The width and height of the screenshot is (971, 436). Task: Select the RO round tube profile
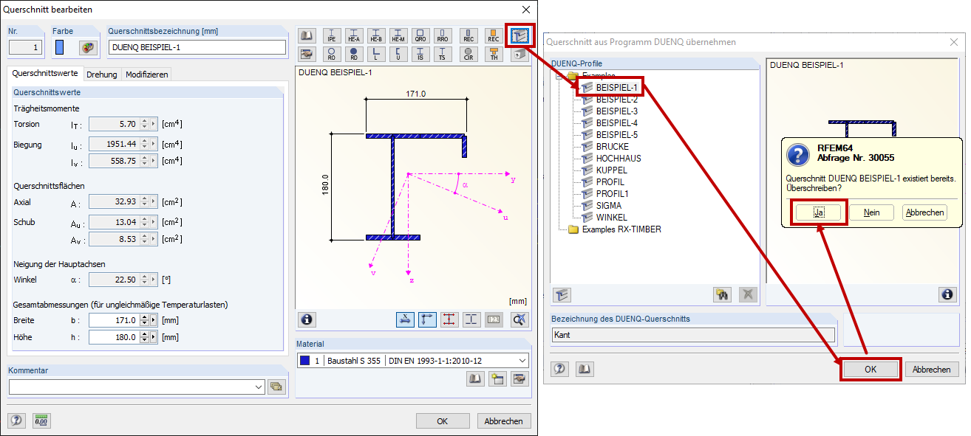(331, 54)
